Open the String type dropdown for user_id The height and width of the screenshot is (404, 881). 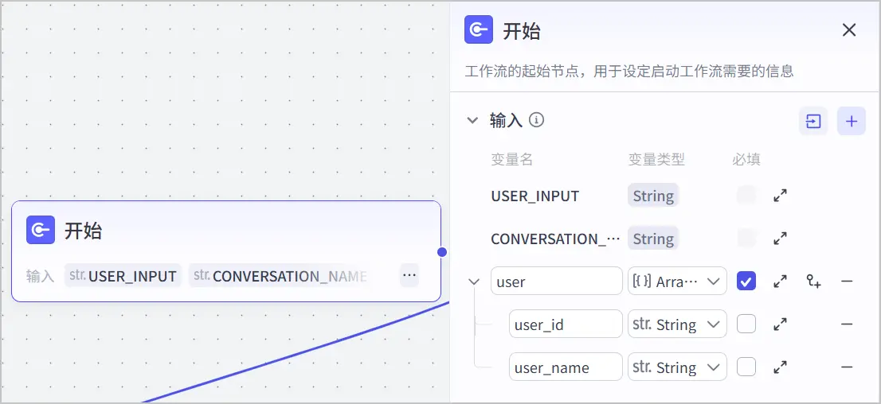[677, 324]
